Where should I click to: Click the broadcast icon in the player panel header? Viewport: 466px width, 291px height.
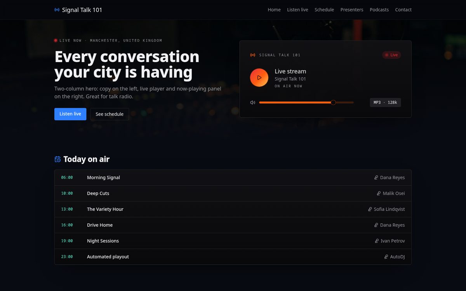click(253, 55)
